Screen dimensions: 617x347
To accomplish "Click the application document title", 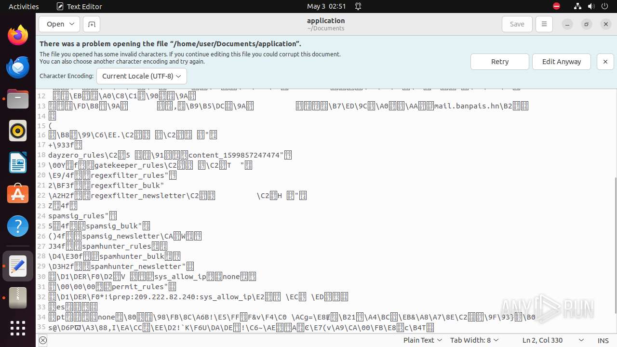I will [326, 20].
